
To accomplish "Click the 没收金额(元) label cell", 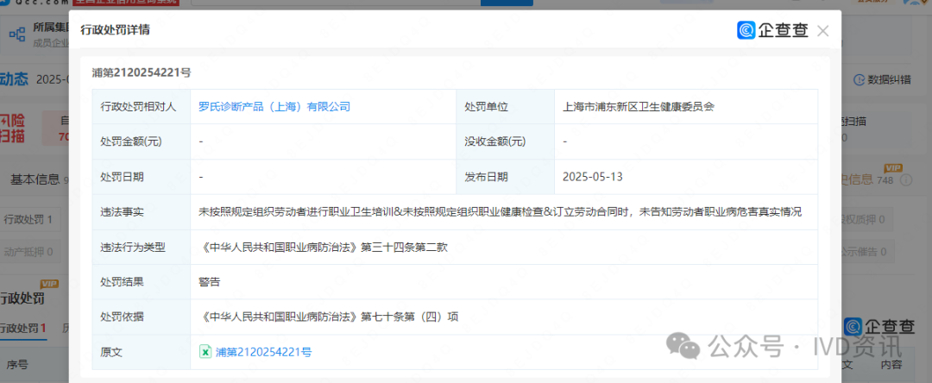I will 505,141.
